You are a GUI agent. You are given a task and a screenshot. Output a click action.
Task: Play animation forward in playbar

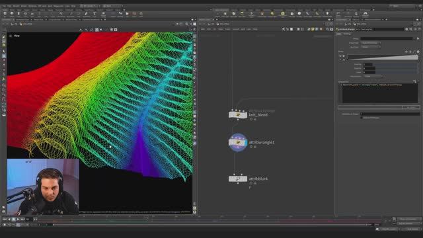pos(18,219)
